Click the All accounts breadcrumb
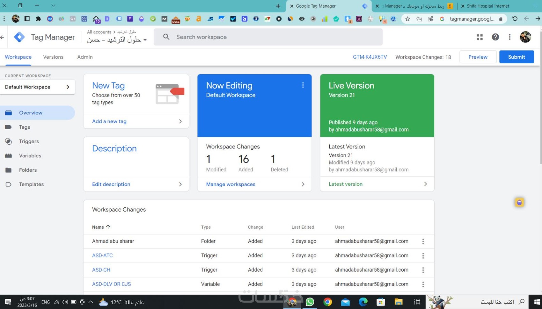The height and width of the screenshot is (309, 542). click(x=99, y=32)
